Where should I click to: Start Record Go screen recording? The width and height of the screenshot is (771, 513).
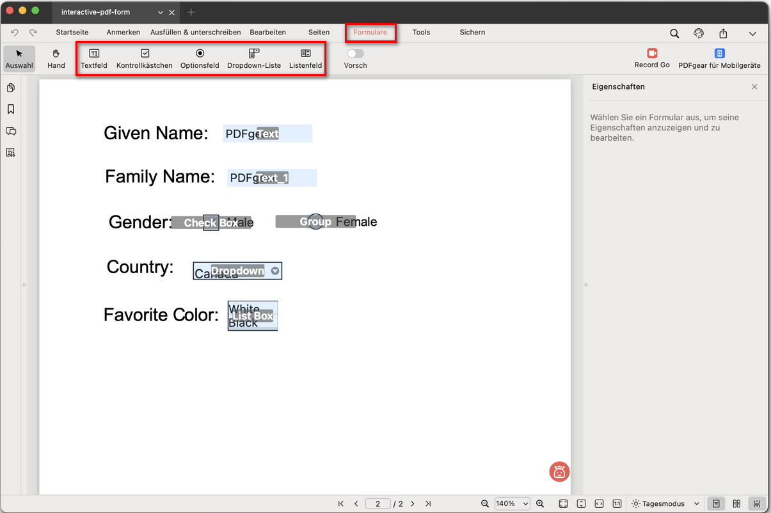[652, 58]
